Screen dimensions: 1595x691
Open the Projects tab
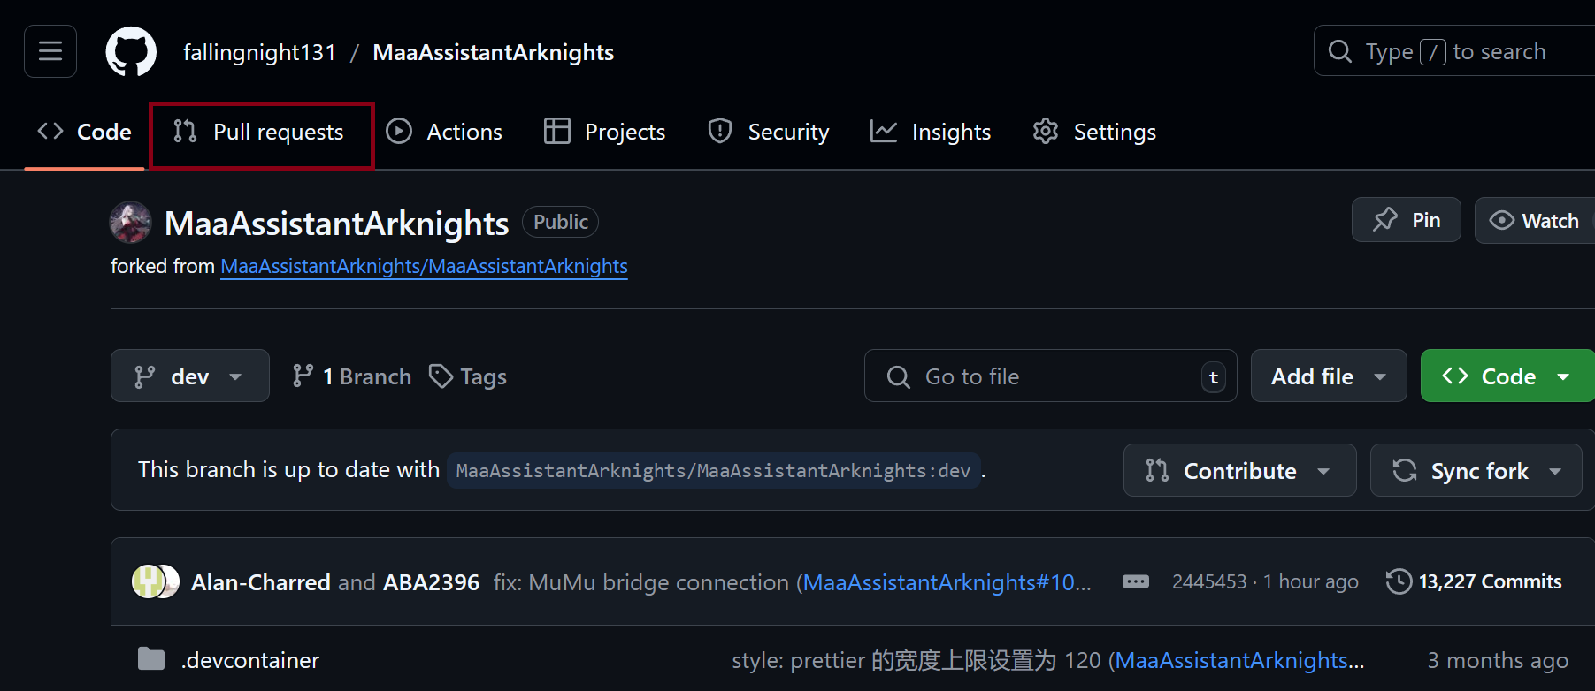pos(605,132)
